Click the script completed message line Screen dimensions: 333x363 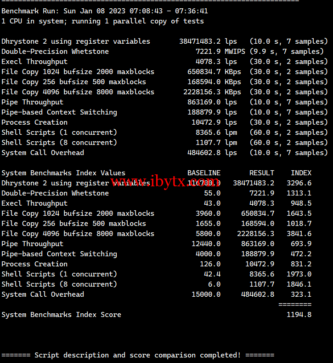[138, 355]
